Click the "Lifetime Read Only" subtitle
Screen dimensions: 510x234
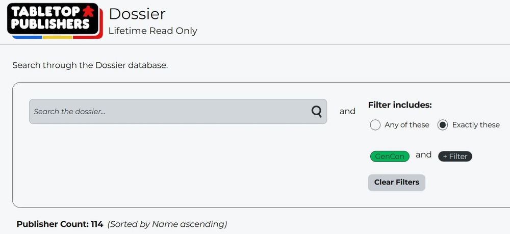pos(153,31)
